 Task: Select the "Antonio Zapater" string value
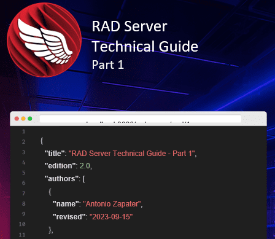(112, 204)
